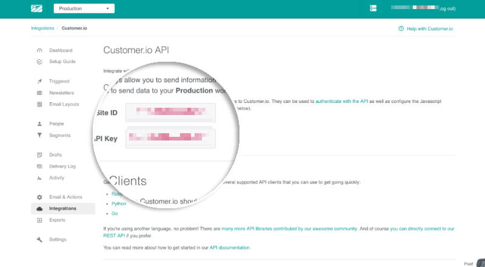Image resolution: width=485 pixels, height=267 pixels.
Task: Click the Customer.io breadcrumb text
Action: (74, 28)
